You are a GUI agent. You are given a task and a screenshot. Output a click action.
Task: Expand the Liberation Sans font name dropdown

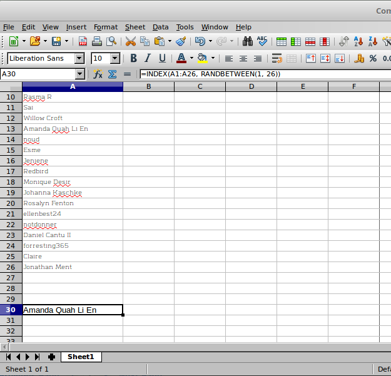[x=79, y=58]
